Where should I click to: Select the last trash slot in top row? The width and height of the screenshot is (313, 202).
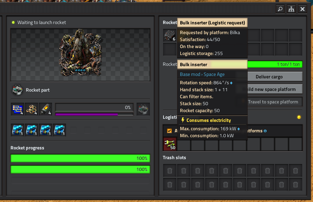pos(296,171)
